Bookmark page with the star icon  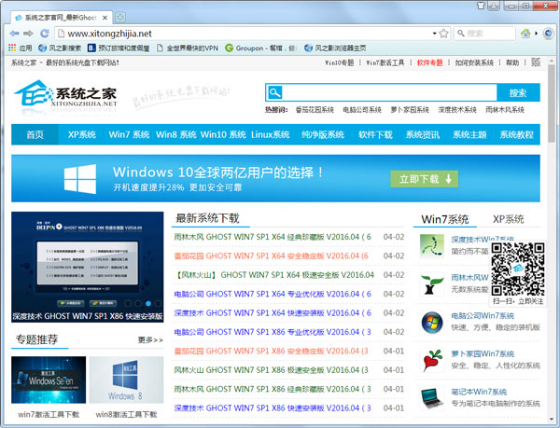(443, 34)
